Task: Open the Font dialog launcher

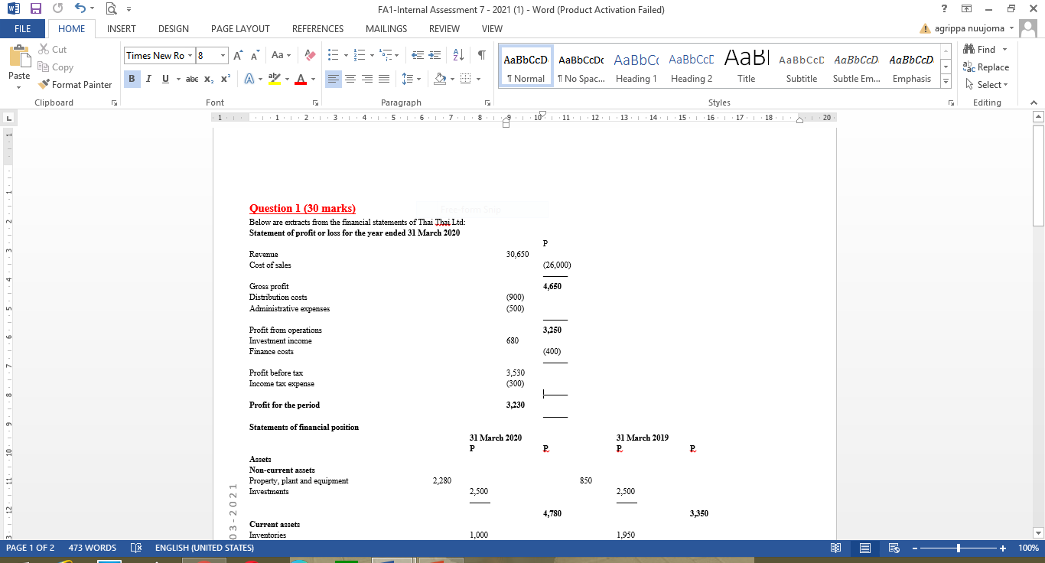Action: click(315, 103)
